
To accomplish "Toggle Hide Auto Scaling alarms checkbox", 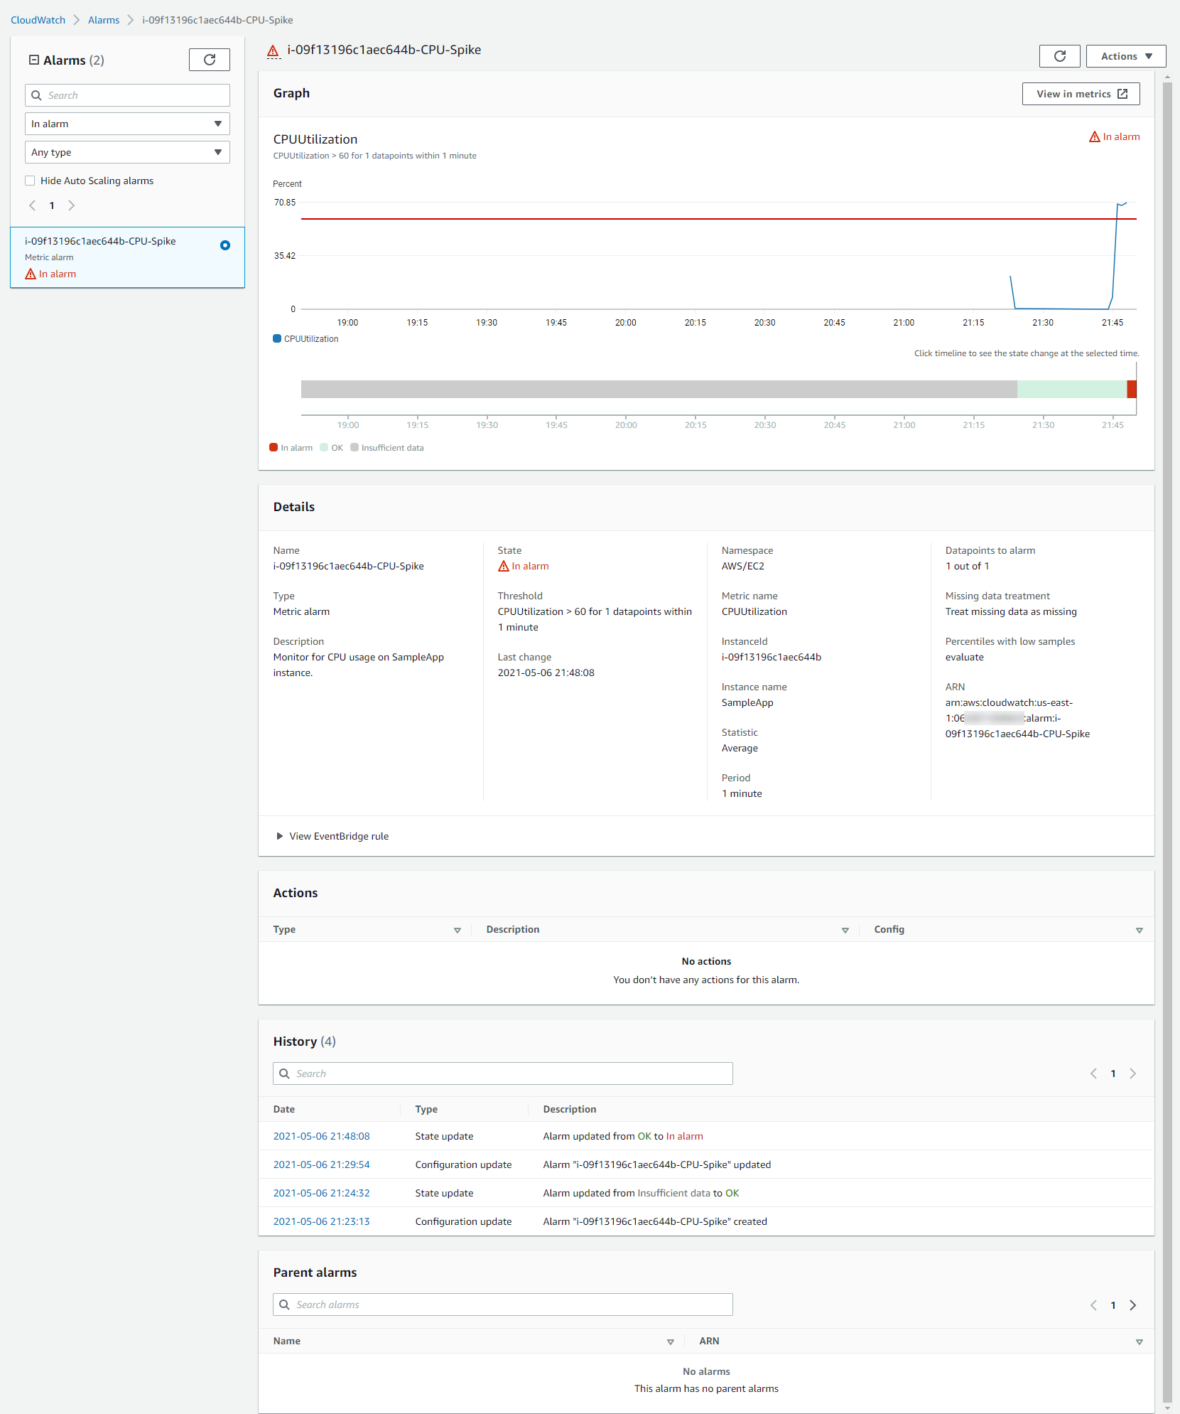I will click(30, 181).
